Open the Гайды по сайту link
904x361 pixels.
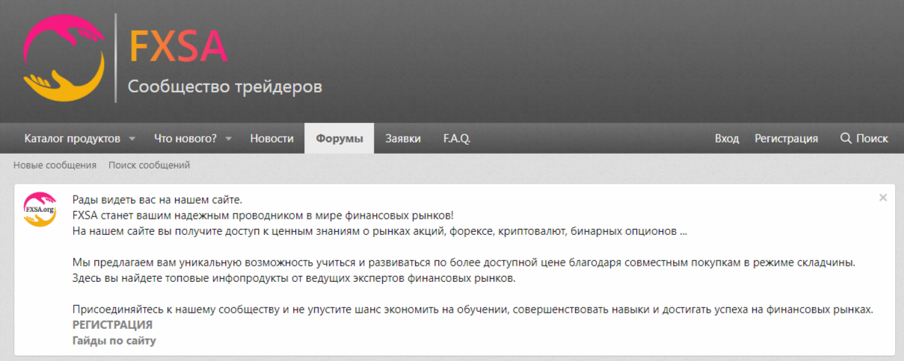point(114,340)
